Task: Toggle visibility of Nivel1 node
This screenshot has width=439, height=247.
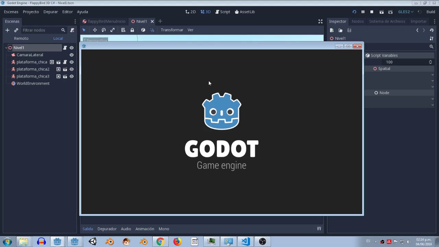Action: click(x=72, y=48)
